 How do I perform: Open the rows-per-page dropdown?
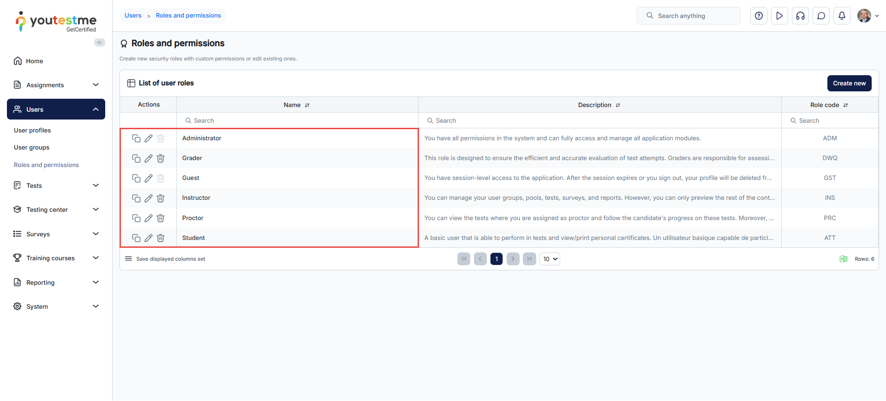click(550, 259)
